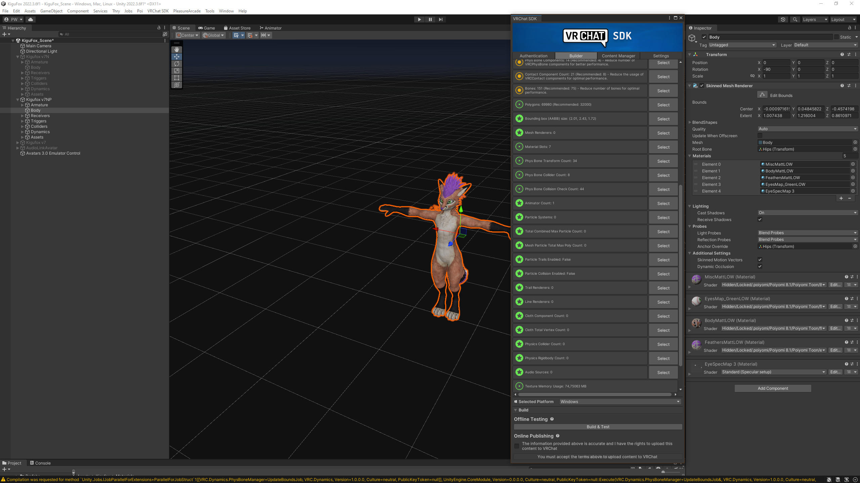Open the Cast Shadows dropdown set to On
Image resolution: width=860 pixels, height=483 pixels.
pos(807,212)
